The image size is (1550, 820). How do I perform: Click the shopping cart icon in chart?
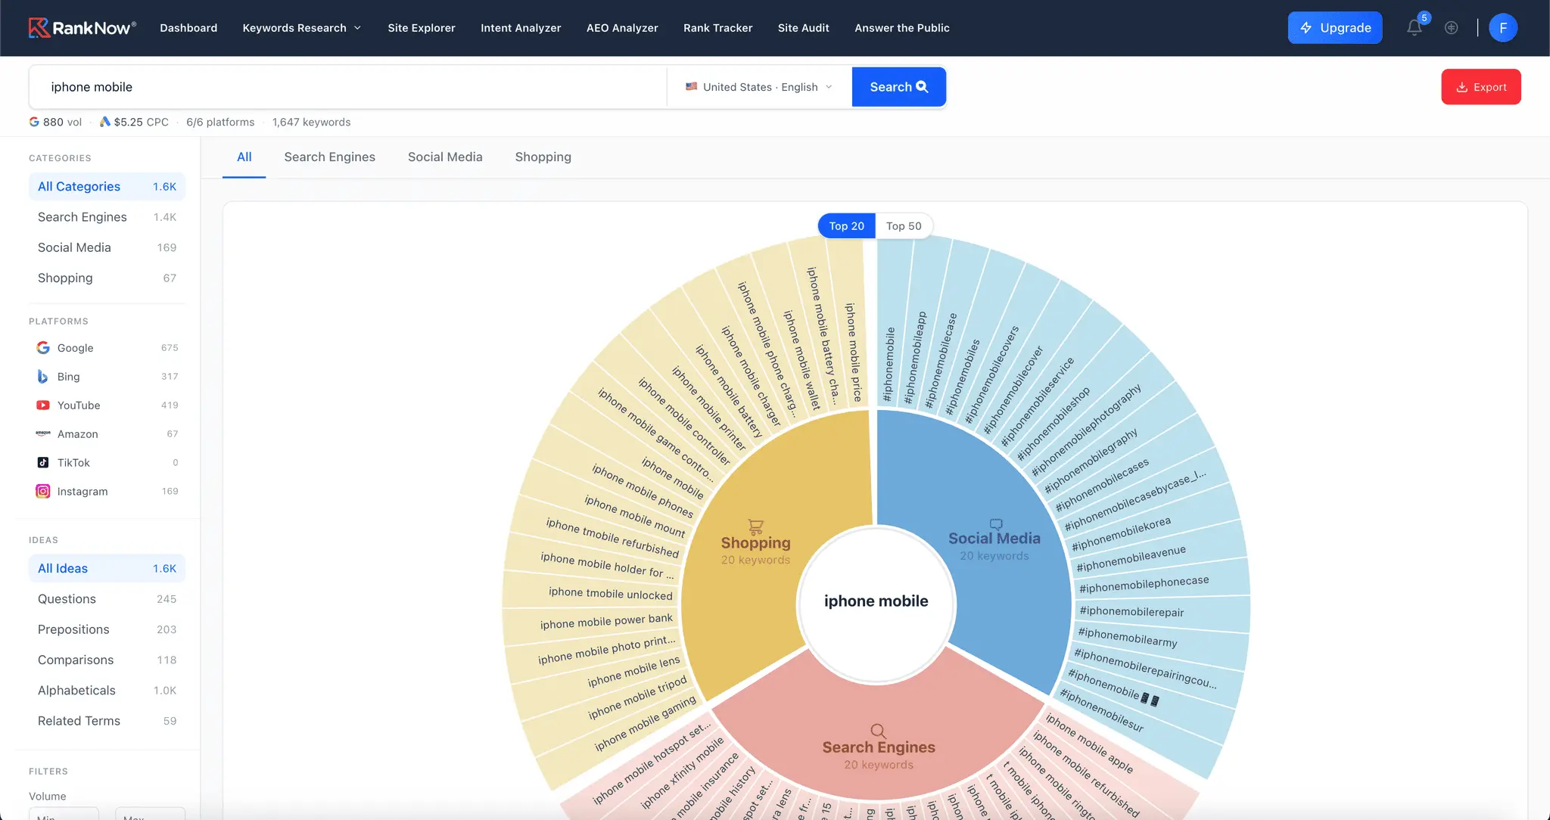(x=755, y=526)
